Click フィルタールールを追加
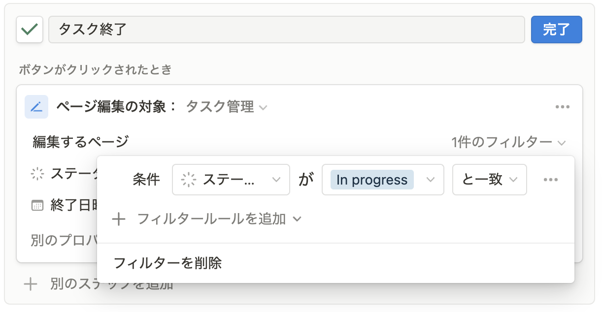602x312 pixels. pyautogui.click(x=211, y=219)
